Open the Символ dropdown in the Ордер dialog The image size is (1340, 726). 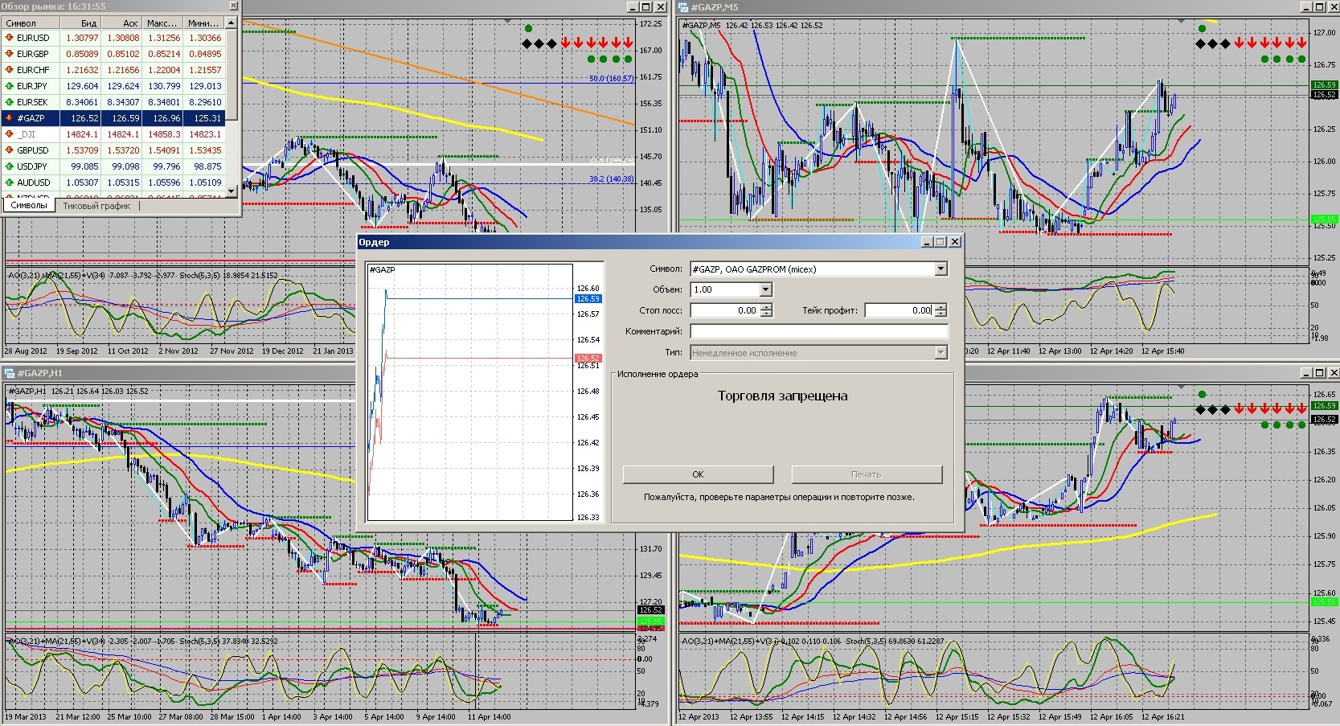click(x=940, y=269)
